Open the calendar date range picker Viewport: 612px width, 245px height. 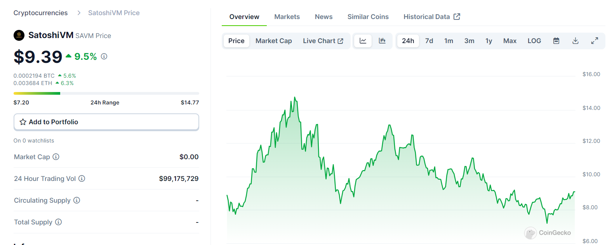pos(556,41)
